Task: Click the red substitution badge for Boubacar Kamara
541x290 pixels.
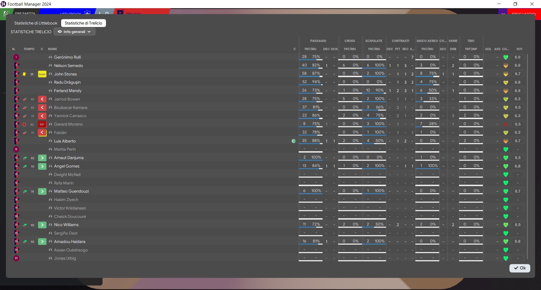Action: 42,108
